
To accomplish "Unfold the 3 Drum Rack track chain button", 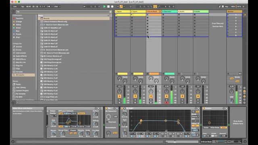I will click(160, 12).
